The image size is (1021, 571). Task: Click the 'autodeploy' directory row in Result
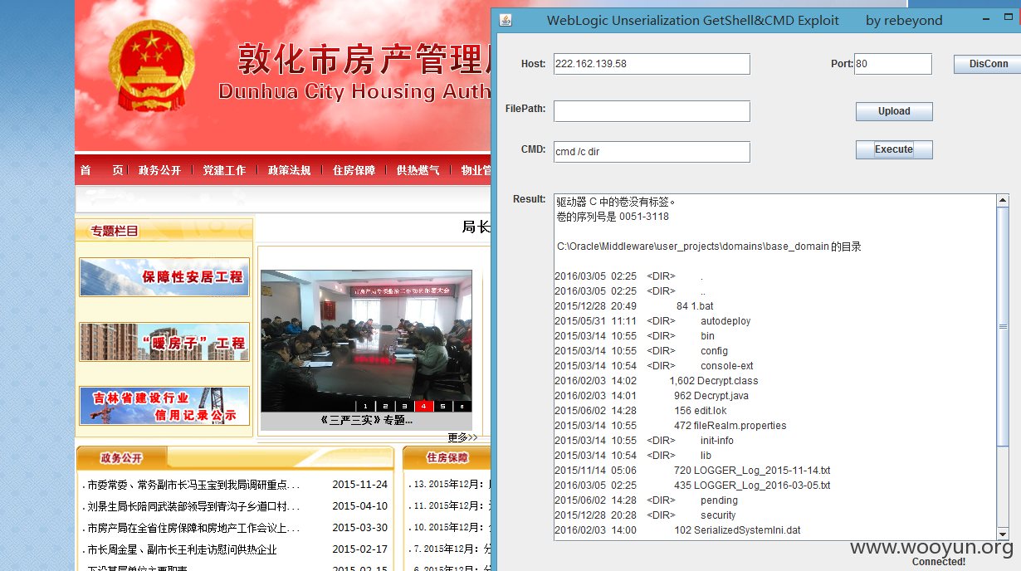[652, 321]
